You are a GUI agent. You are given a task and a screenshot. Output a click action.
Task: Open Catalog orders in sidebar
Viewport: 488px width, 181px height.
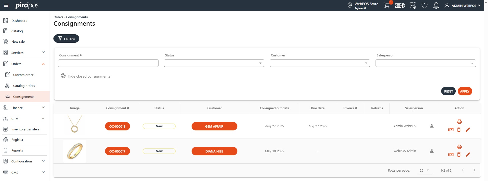point(24,86)
